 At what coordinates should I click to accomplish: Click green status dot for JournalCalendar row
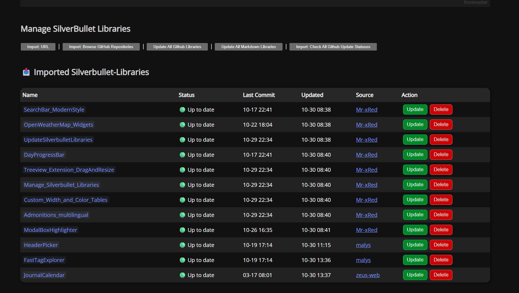coord(182,275)
